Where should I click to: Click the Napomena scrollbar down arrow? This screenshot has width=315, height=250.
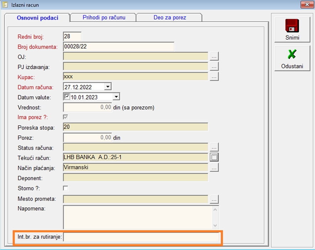click(x=215, y=225)
